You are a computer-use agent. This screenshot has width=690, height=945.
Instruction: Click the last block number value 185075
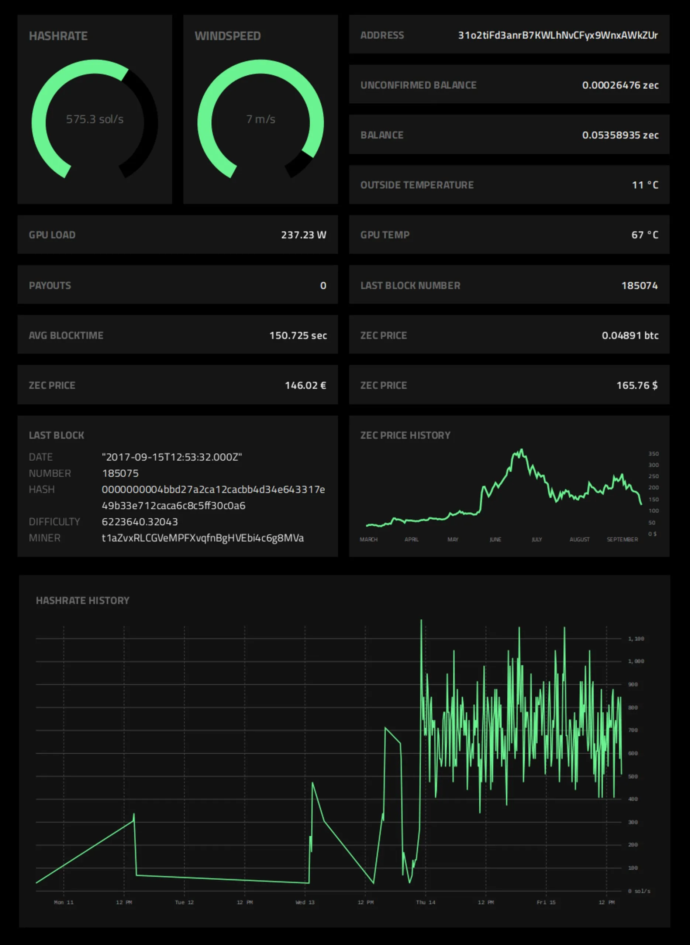[120, 473]
